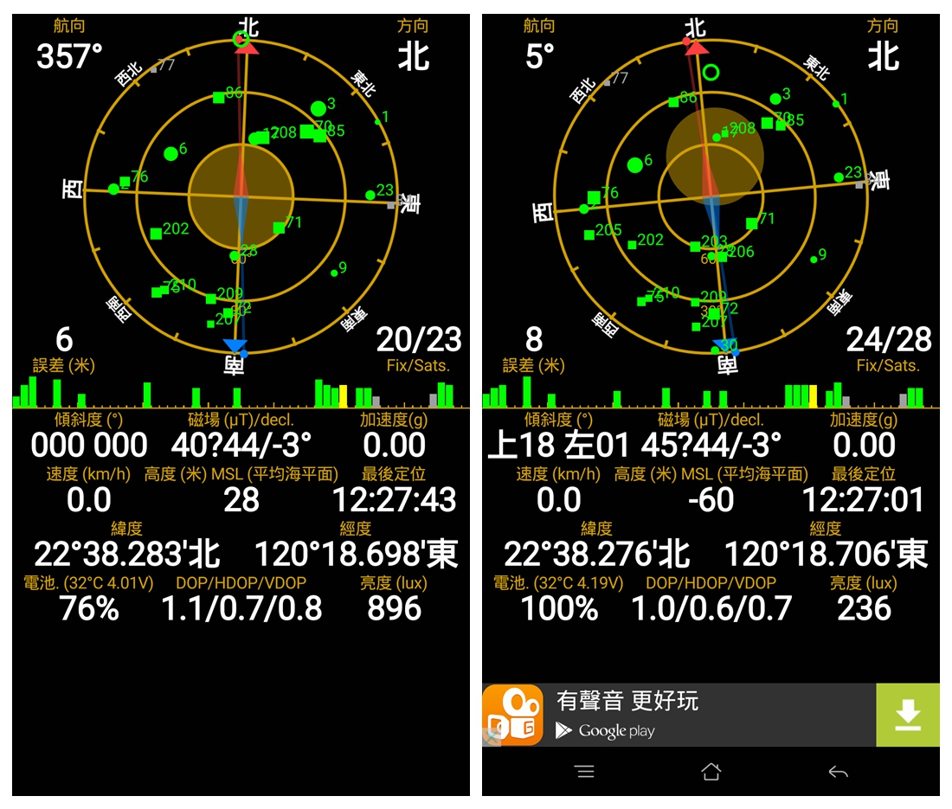Tap the green download arrow in ad

point(908,715)
